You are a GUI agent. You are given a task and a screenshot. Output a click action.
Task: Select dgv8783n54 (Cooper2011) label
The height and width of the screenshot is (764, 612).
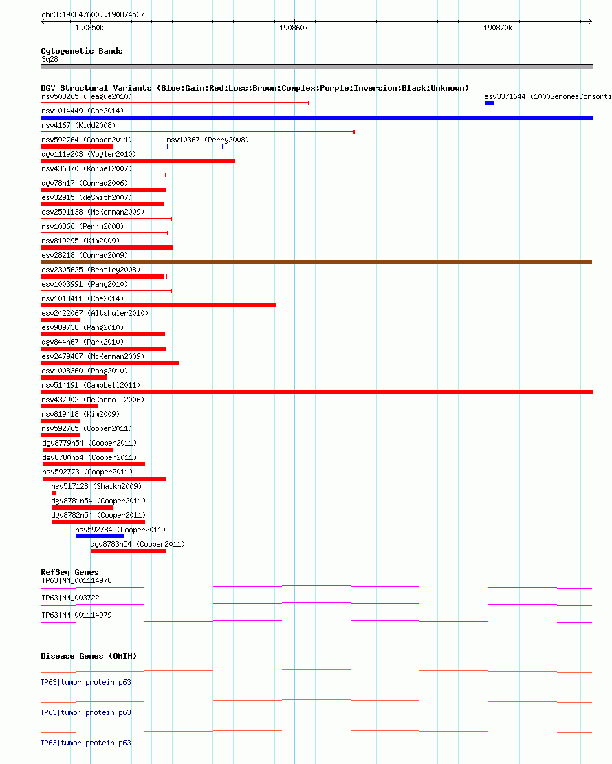coord(138,544)
